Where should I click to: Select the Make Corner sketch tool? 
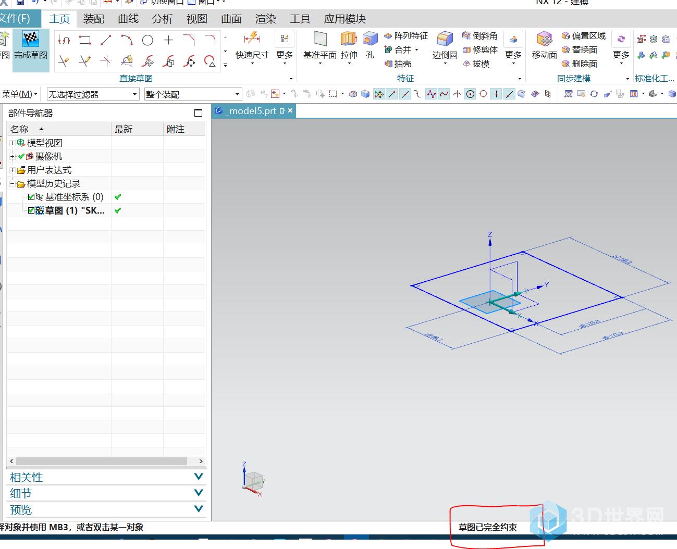[106, 61]
